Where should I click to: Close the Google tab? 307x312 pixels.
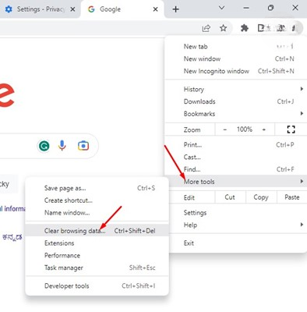tap(155, 9)
